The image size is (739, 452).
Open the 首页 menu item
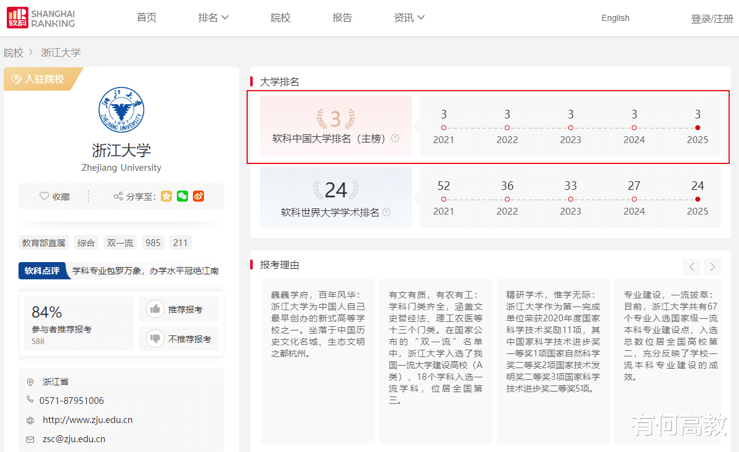(147, 18)
